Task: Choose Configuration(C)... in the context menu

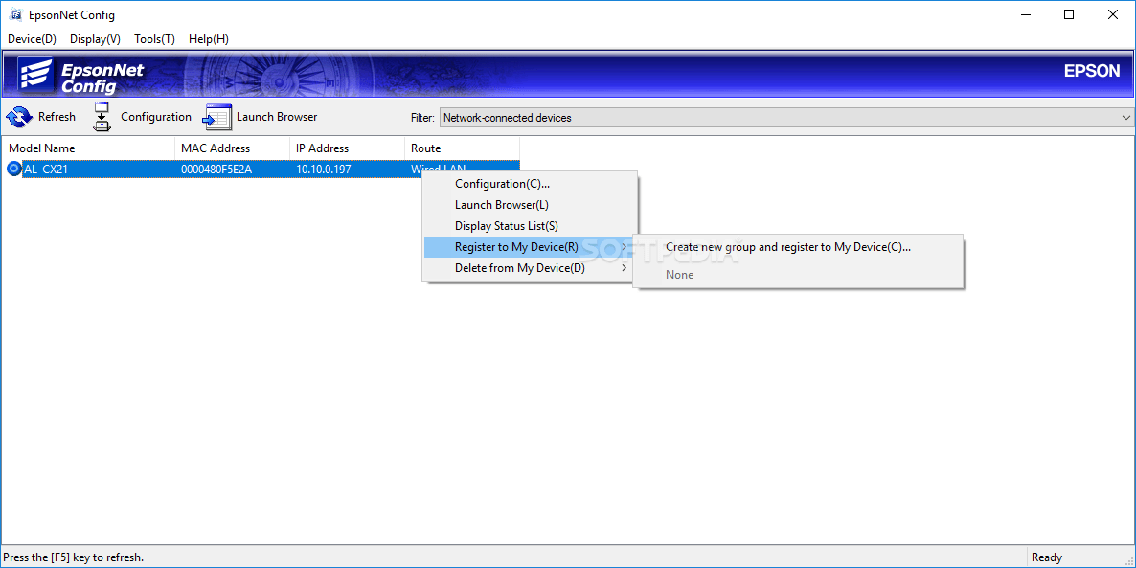Action: [x=531, y=184]
